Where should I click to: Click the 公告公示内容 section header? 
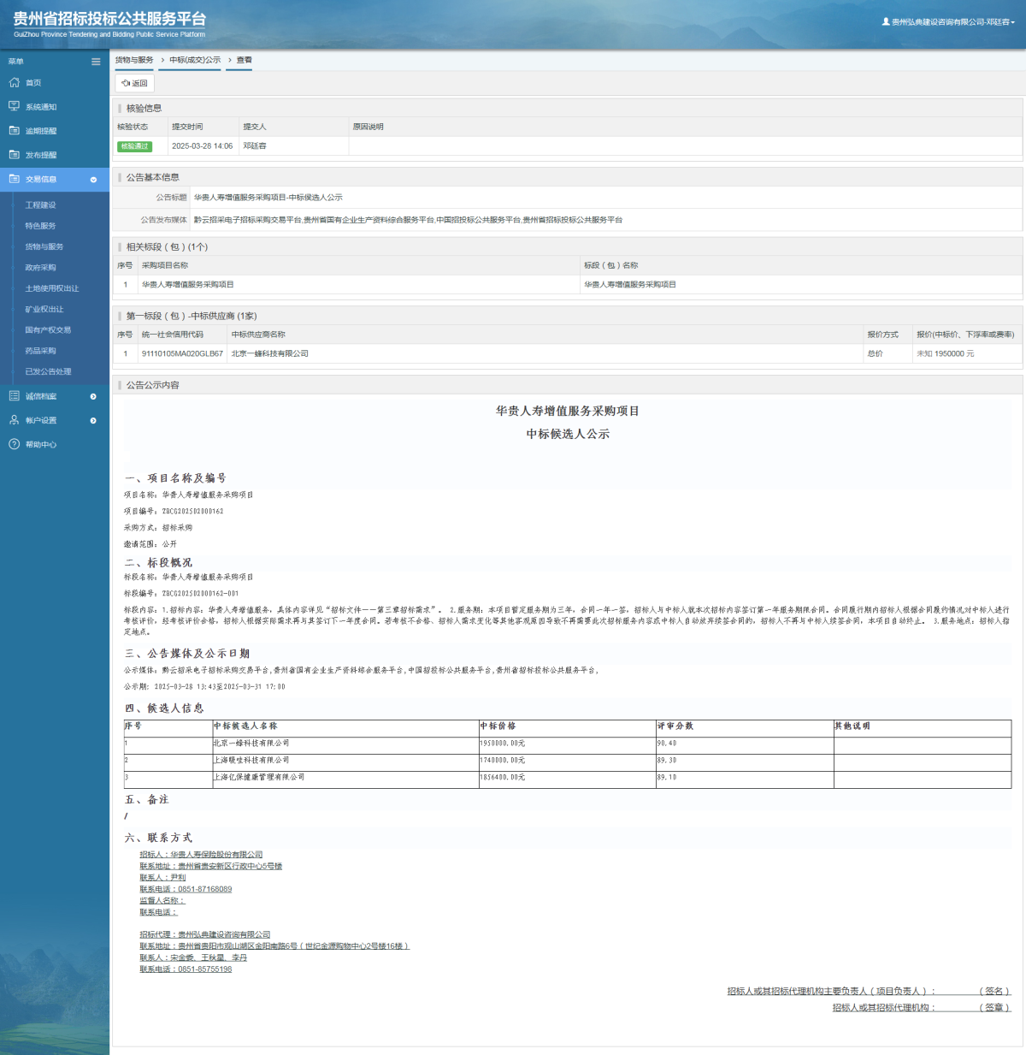click(153, 385)
